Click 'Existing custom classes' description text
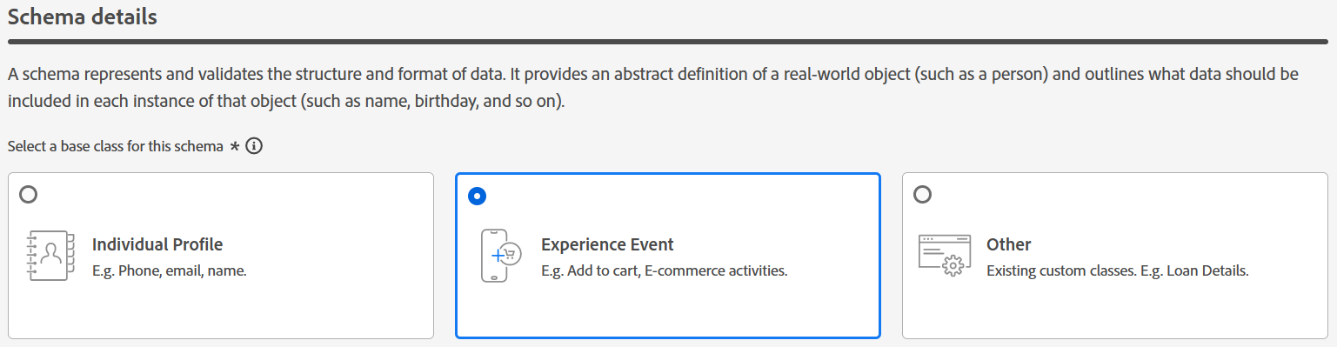Screen dimensions: 1337x347 click(1118, 270)
